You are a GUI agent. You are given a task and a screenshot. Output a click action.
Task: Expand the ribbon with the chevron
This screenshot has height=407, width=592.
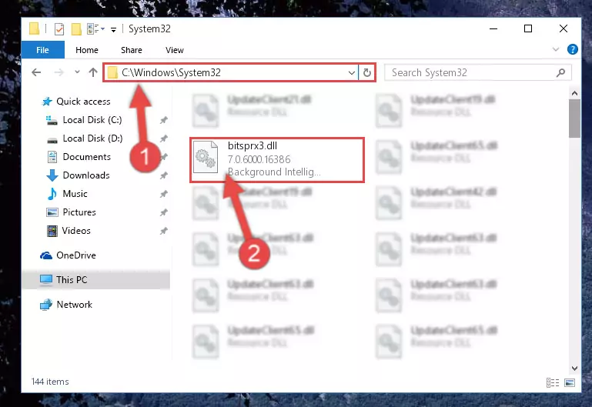[555, 49]
